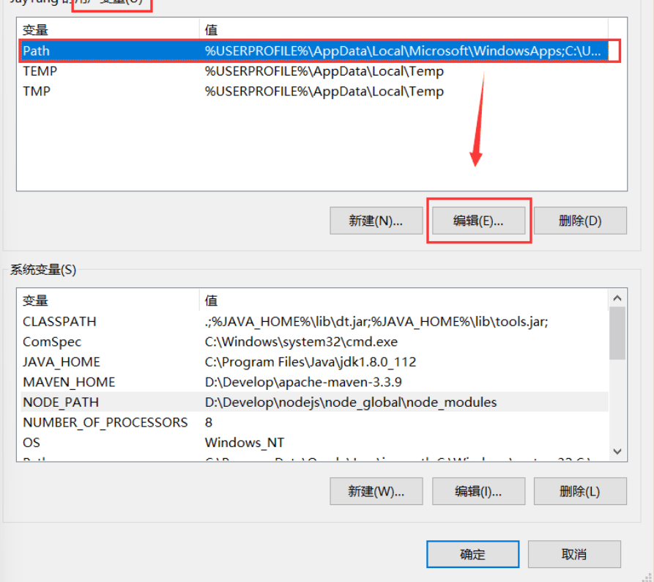Click the 新建(W) button under system variables
This screenshot has width=654, height=582.
point(376,491)
